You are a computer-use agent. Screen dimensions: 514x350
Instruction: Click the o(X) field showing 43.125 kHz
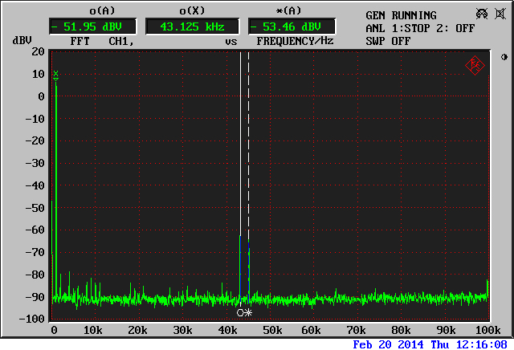192,26
